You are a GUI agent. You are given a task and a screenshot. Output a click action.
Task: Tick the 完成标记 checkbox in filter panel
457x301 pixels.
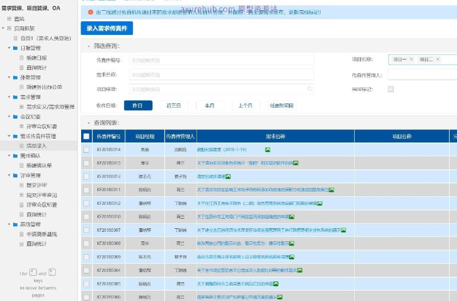click(x=391, y=89)
